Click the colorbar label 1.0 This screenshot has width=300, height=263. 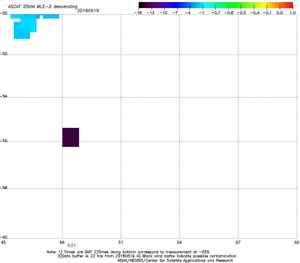(293, 13)
